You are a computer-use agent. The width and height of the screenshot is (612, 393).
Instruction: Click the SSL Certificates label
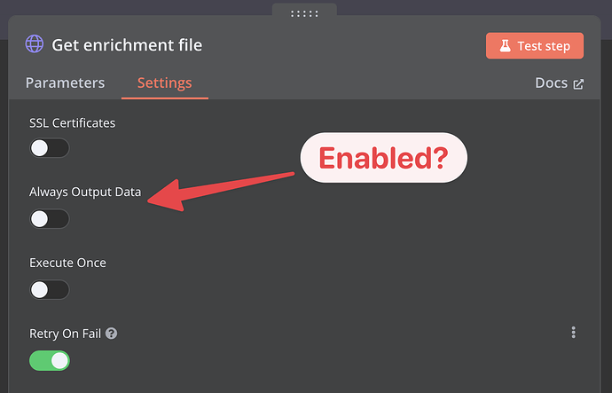point(72,123)
